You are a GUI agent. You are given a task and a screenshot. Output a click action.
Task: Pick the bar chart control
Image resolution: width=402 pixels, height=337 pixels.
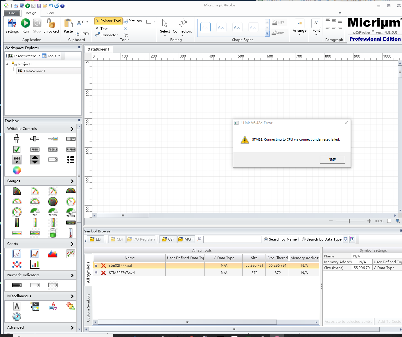point(35,264)
